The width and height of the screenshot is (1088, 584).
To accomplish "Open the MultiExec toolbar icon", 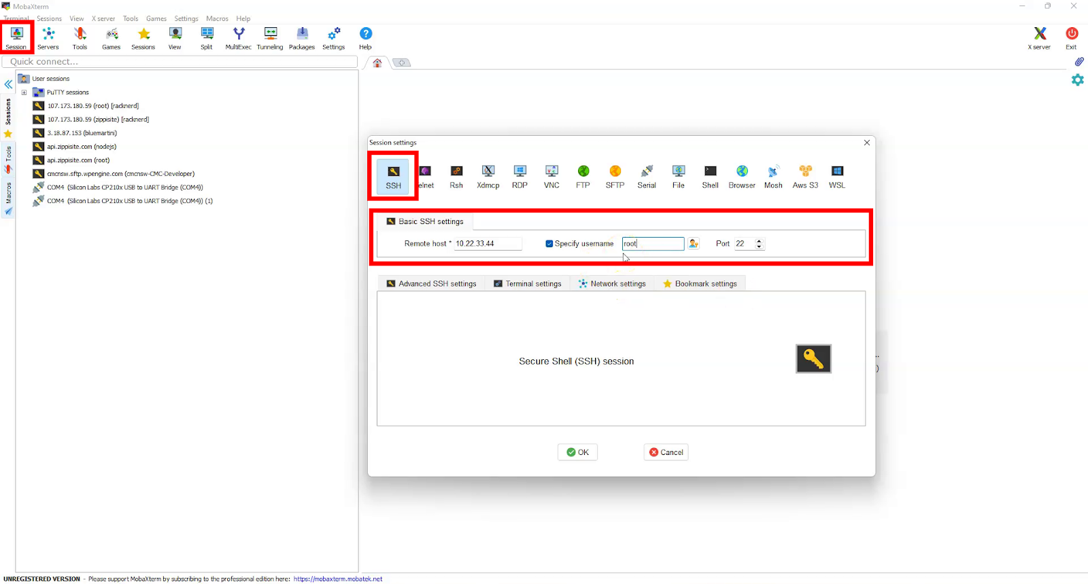I will (x=239, y=38).
